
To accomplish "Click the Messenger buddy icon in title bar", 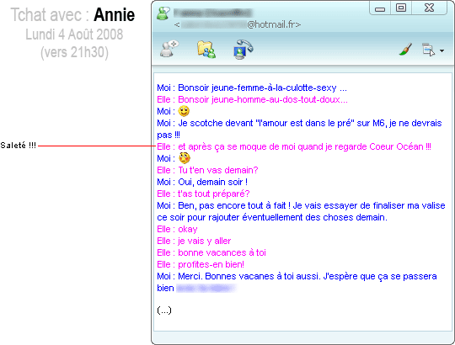I will pos(163,13).
